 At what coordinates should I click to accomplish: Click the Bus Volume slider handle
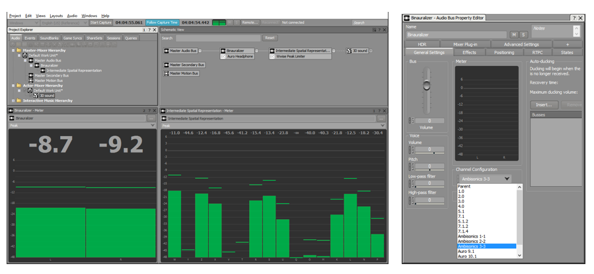point(427,85)
